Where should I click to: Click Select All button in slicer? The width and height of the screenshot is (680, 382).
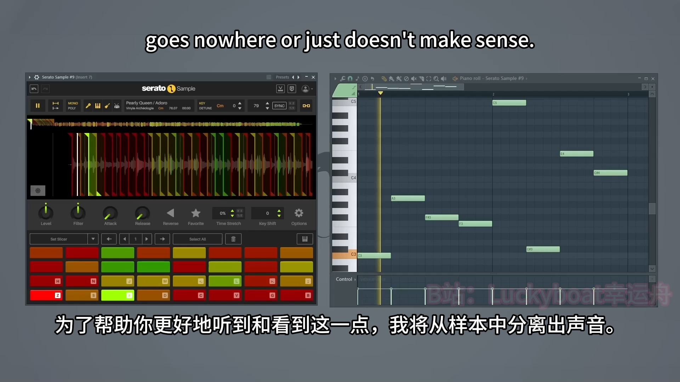coord(198,239)
